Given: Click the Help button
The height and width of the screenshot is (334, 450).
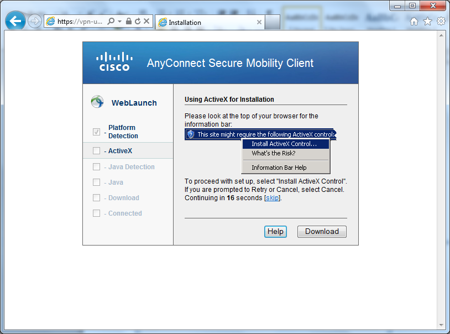Looking at the screenshot, I should (x=275, y=232).
